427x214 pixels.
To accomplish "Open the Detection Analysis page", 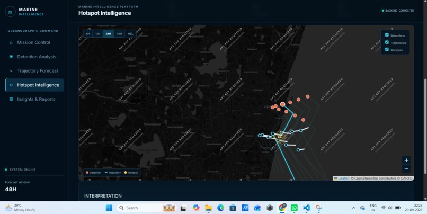I will pyautogui.click(x=34, y=57).
